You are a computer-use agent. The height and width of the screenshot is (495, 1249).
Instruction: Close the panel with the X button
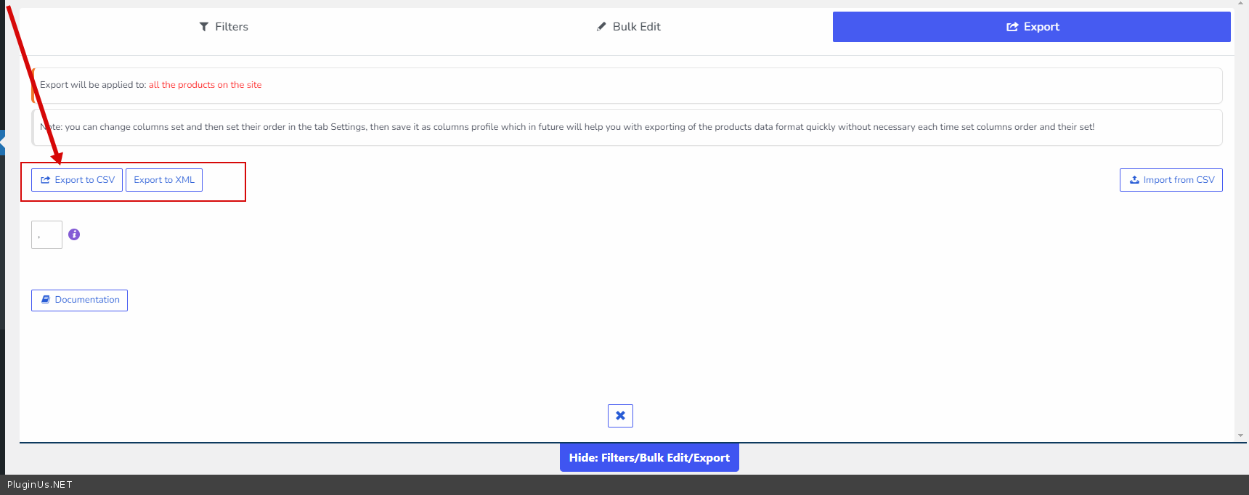coord(620,416)
